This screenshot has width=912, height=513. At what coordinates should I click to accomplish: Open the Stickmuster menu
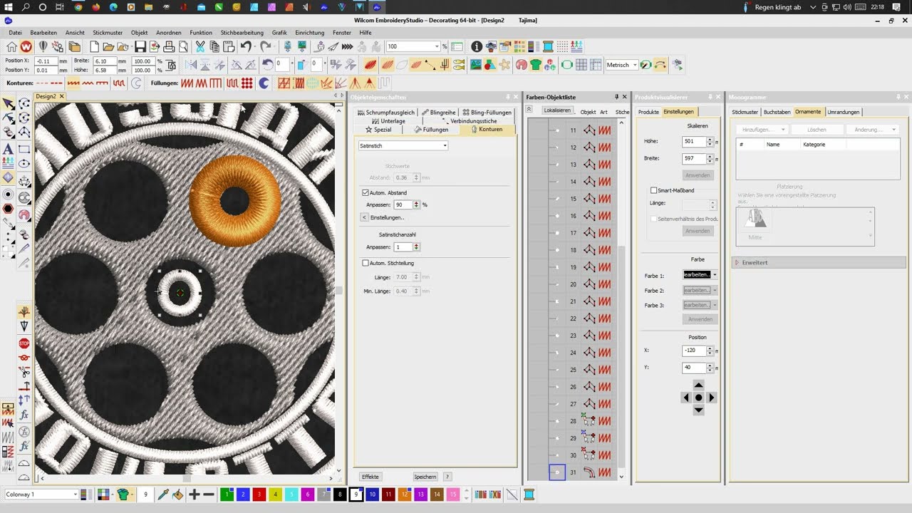pos(108,33)
